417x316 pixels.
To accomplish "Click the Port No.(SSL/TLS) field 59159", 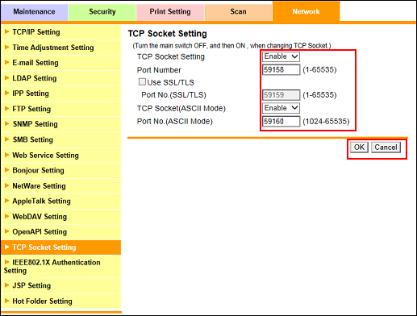I will 281,95.
